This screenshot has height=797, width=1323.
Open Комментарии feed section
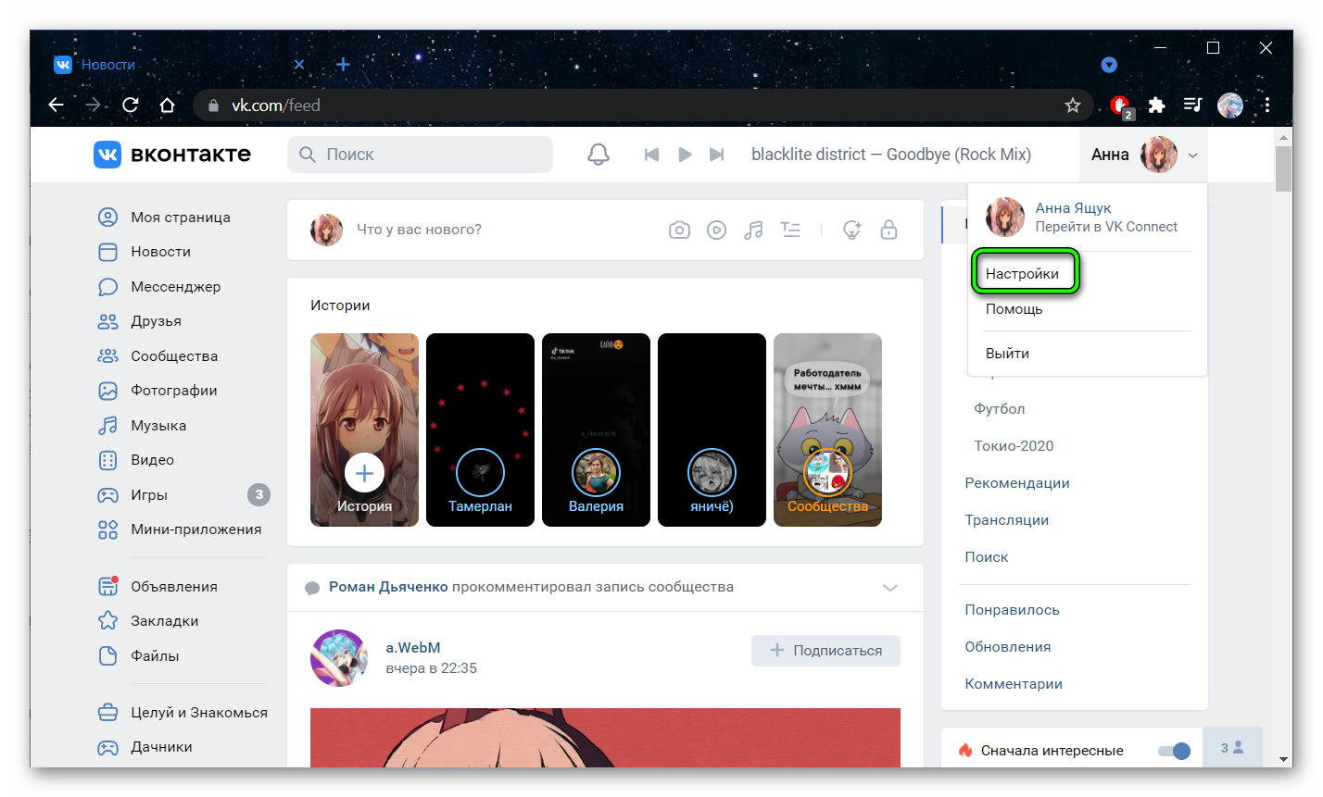click(1014, 684)
